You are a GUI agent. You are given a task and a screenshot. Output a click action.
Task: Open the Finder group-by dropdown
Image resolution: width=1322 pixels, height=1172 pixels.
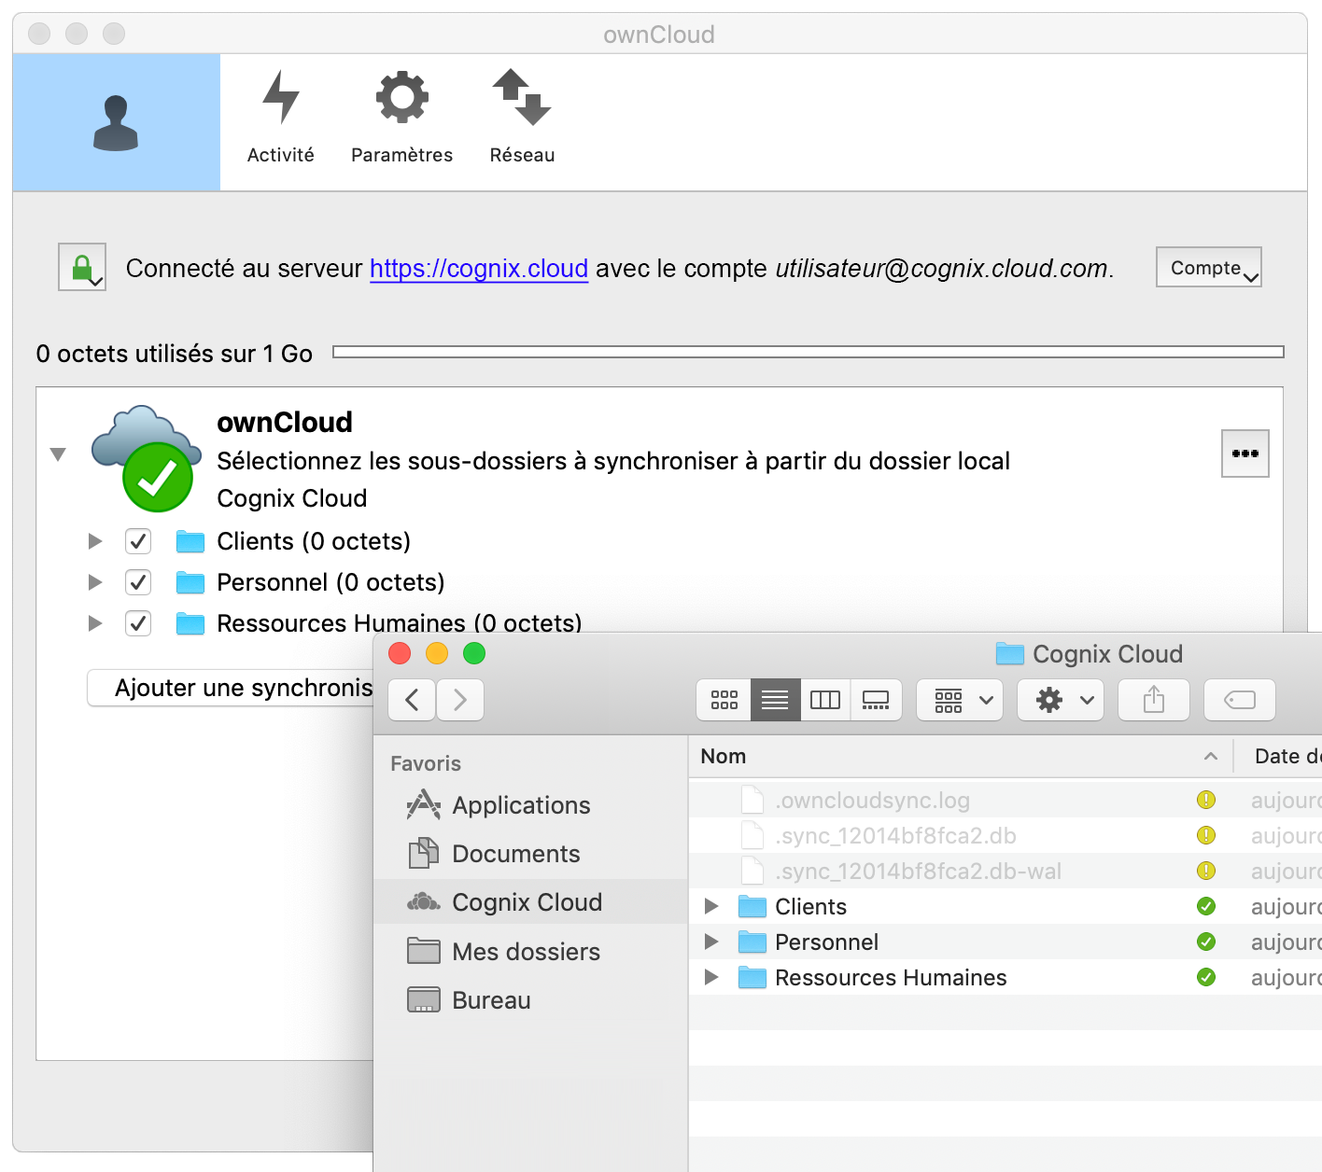[960, 700]
